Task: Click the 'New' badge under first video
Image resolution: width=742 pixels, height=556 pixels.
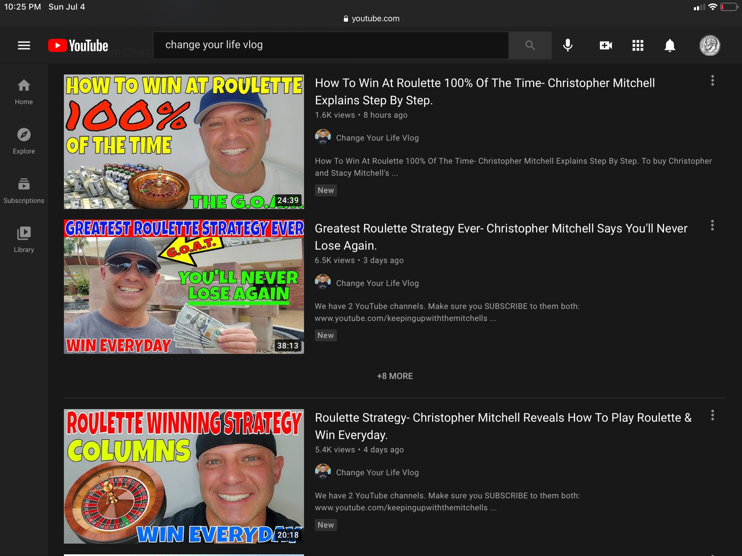Action: pos(326,190)
